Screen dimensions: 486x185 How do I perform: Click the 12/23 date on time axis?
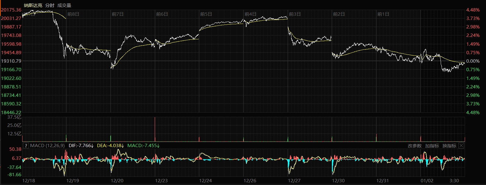coord(161,181)
